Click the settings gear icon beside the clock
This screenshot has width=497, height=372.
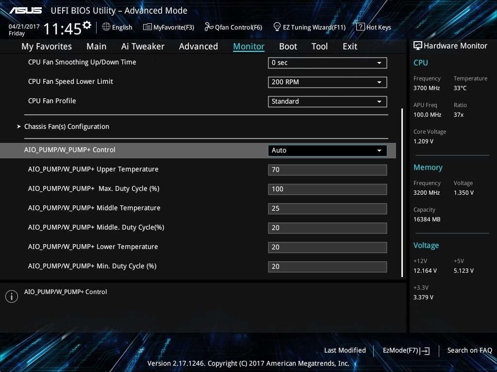[87, 25]
